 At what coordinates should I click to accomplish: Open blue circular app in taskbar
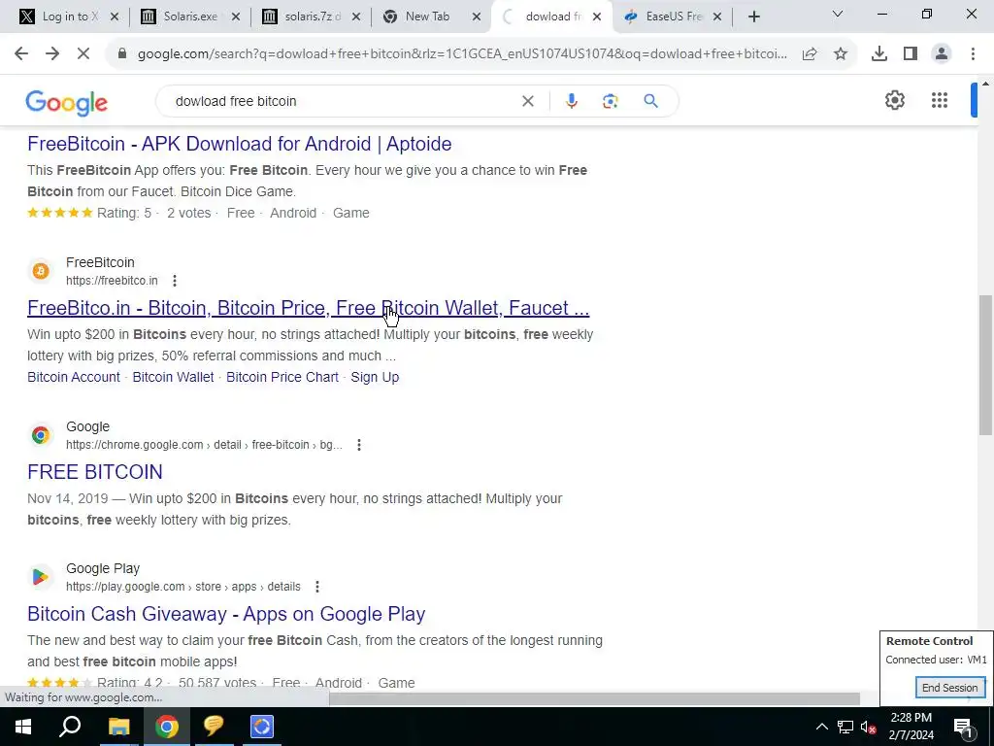point(262,727)
